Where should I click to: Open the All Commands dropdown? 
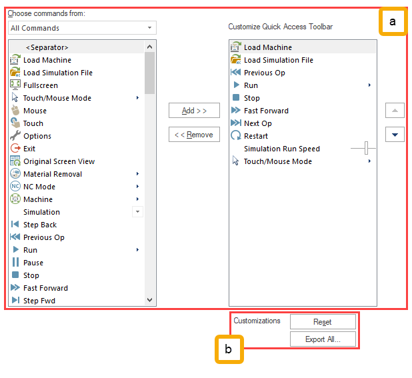[x=82, y=28]
